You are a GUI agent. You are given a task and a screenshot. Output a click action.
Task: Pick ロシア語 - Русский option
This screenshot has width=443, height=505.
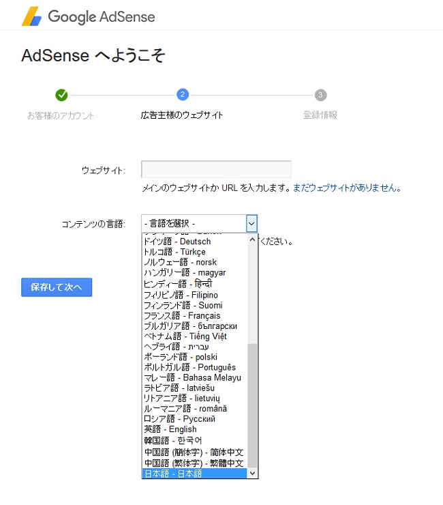click(195, 419)
